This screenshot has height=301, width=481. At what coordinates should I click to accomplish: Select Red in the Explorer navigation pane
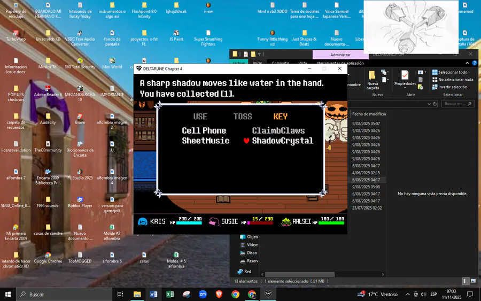(245, 271)
